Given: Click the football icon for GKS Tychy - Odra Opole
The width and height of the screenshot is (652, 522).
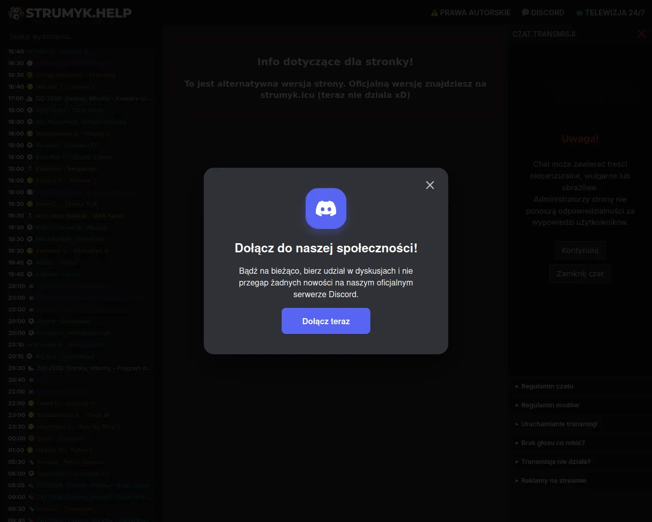Looking at the screenshot, I should [30, 110].
